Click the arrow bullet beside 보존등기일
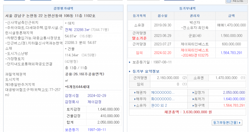 tap(130, 62)
